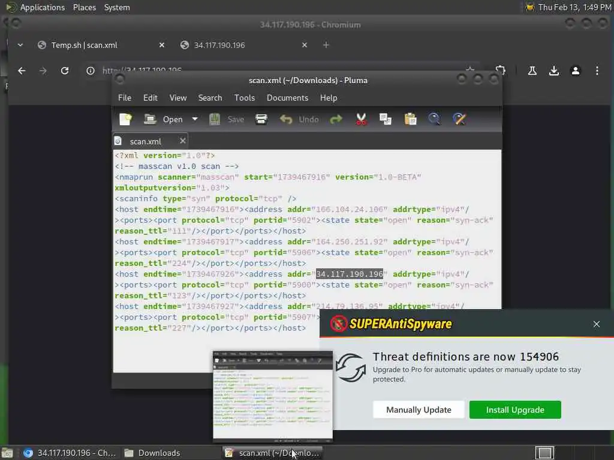Switch to Temp.sh | scan.xml Chromium tab
The height and width of the screenshot is (460, 614).
84,45
